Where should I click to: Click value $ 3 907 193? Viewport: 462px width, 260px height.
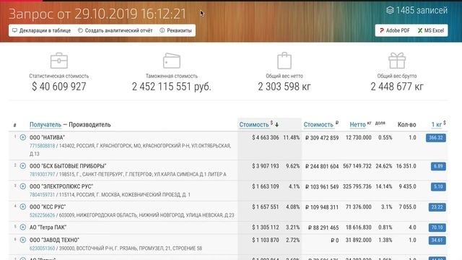click(x=265, y=166)
